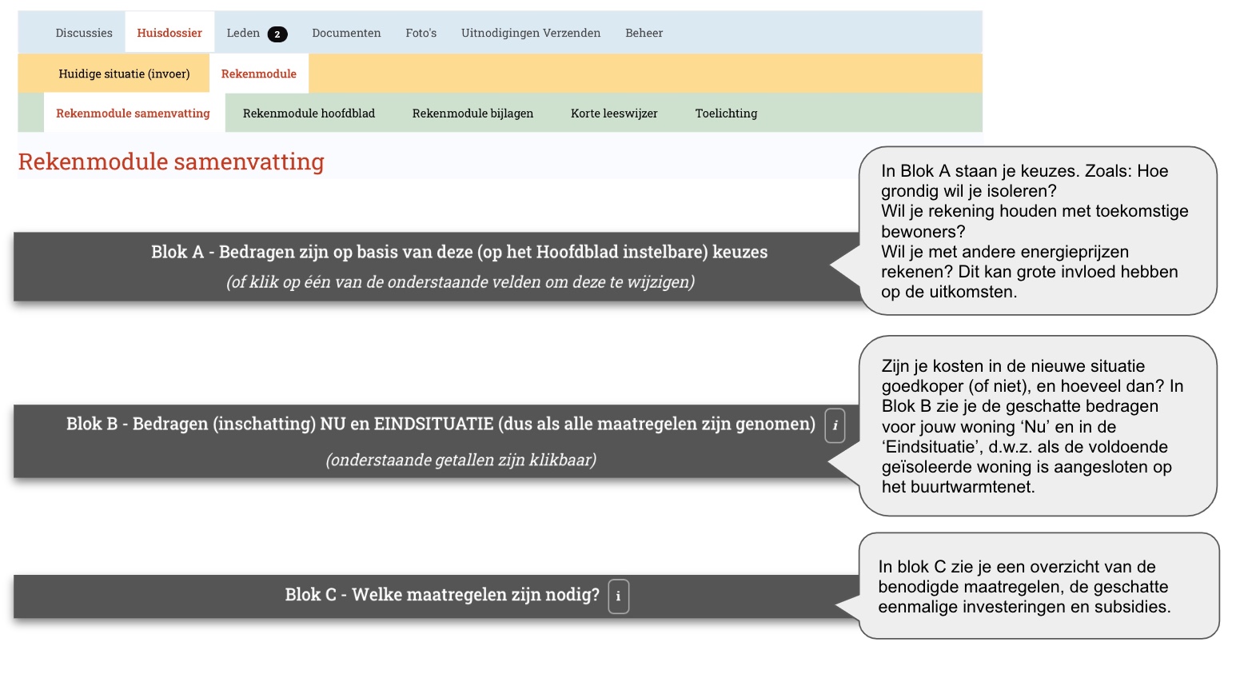
Task: Switch to the Beheer tab
Action: point(644,33)
